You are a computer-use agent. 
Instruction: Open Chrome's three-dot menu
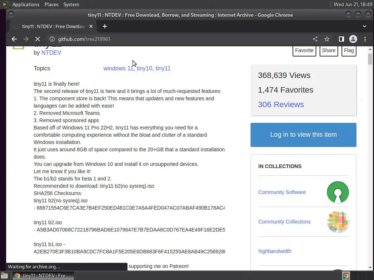[x=365, y=39]
